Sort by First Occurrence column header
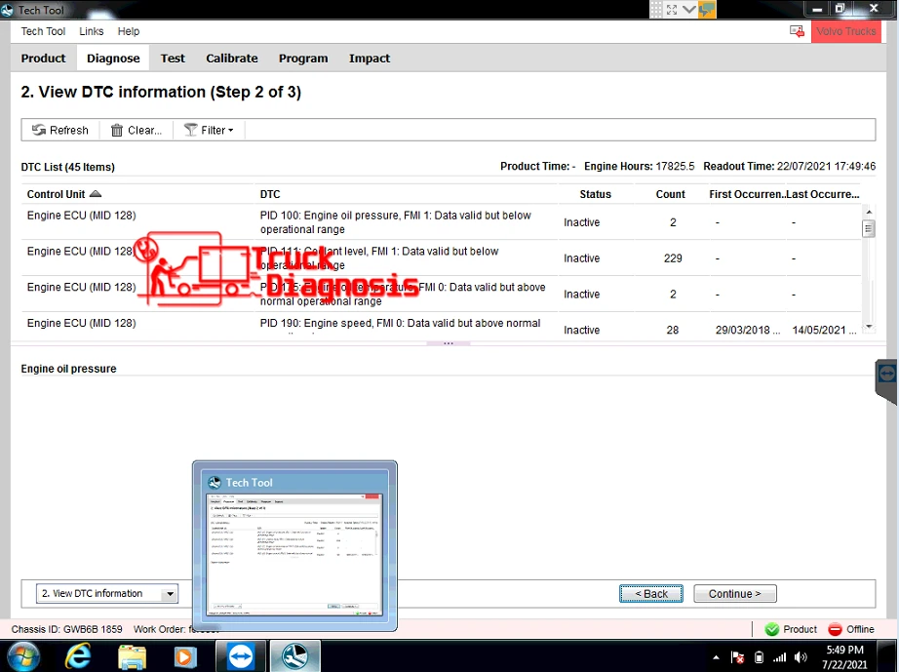 (746, 194)
